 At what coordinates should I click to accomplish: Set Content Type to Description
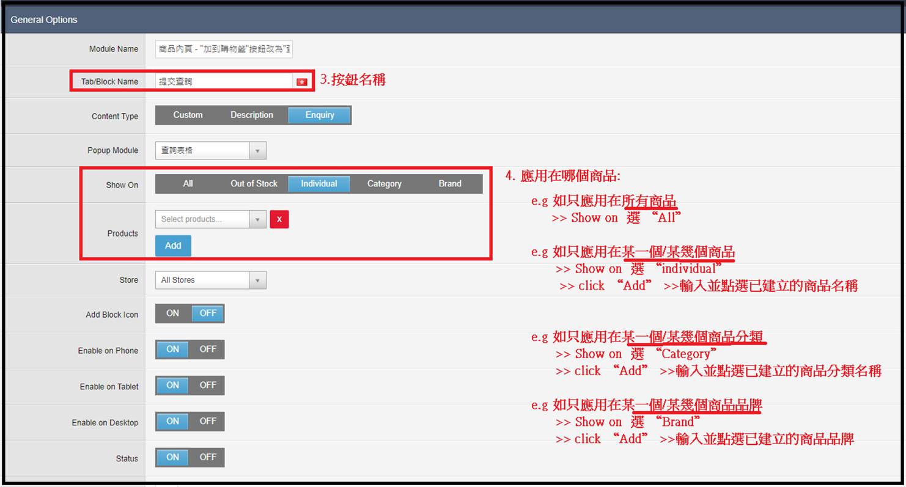tap(251, 115)
